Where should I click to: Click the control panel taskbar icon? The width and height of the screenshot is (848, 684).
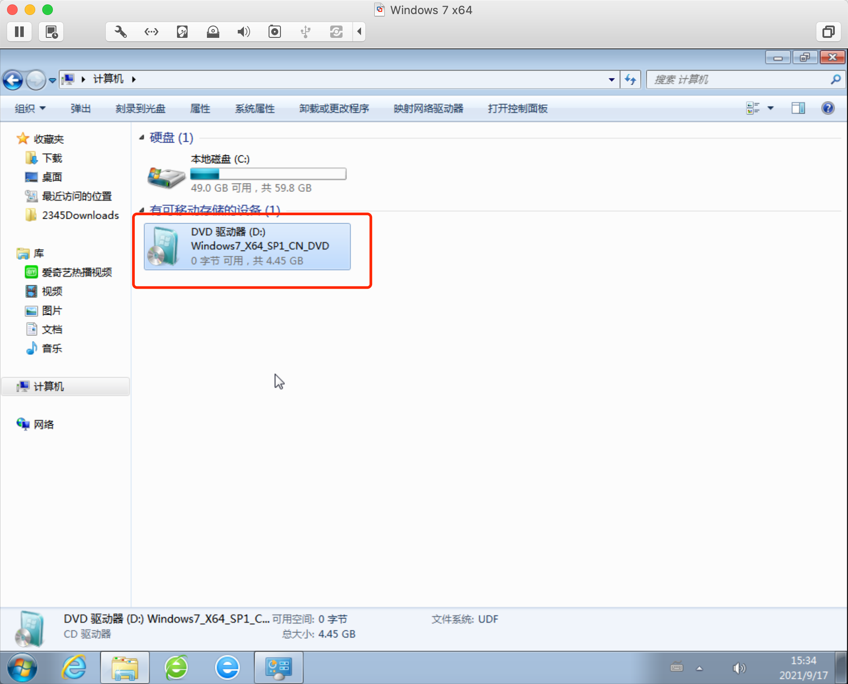click(x=279, y=668)
